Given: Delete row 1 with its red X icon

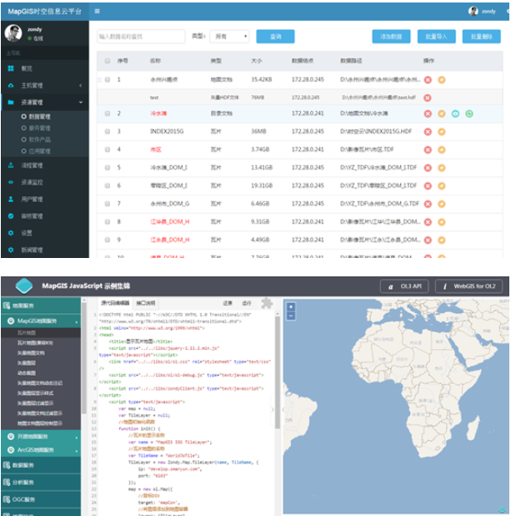Looking at the screenshot, I should [x=428, y=79].
